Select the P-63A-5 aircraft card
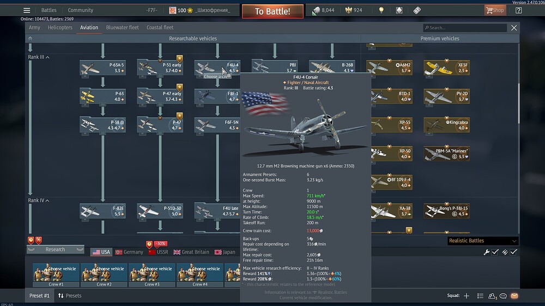545x306 pixels. 102,68
